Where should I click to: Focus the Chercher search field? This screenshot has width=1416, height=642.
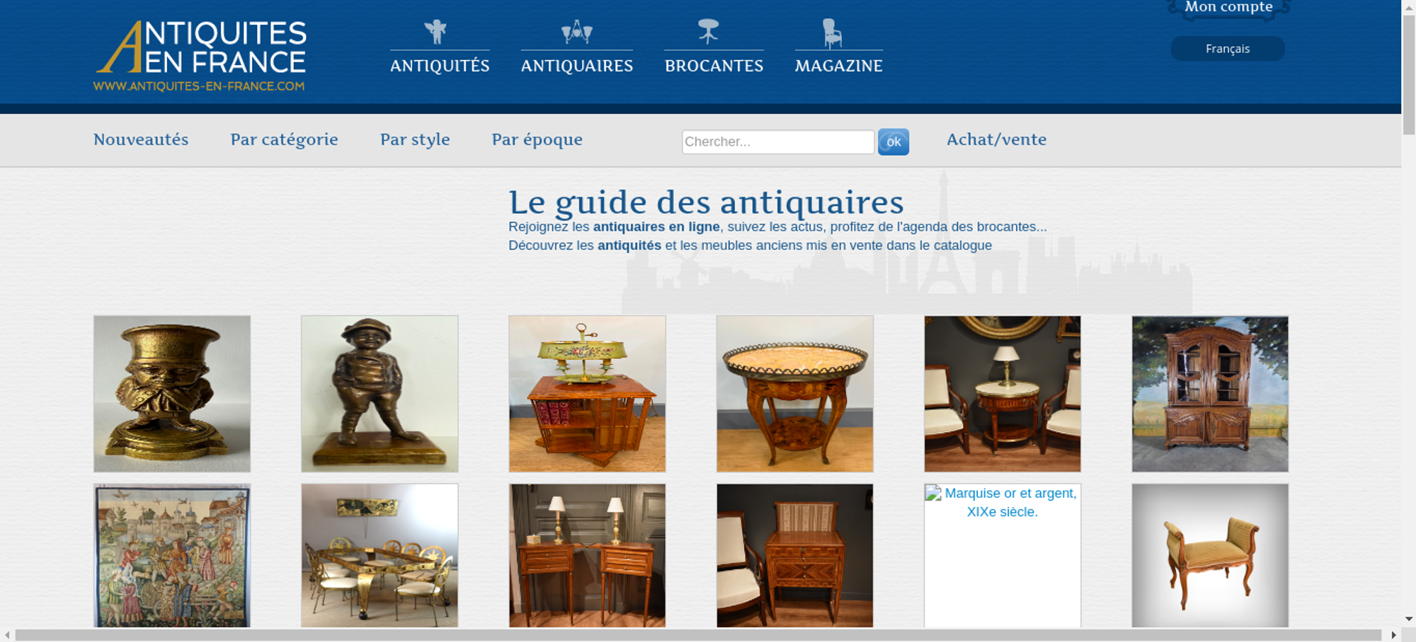pos(778,141)
